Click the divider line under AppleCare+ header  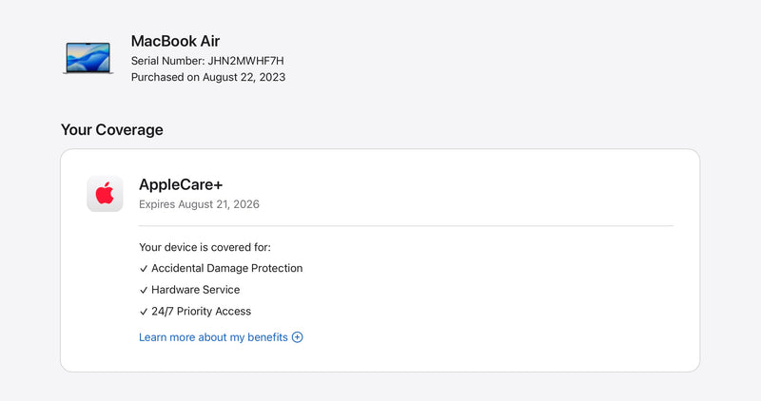[x=406, y=226]
